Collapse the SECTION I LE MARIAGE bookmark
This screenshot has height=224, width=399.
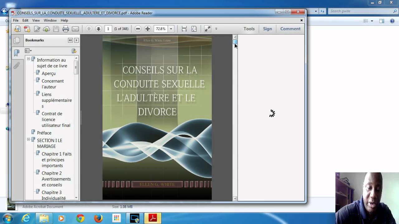(x=28, y=139)
